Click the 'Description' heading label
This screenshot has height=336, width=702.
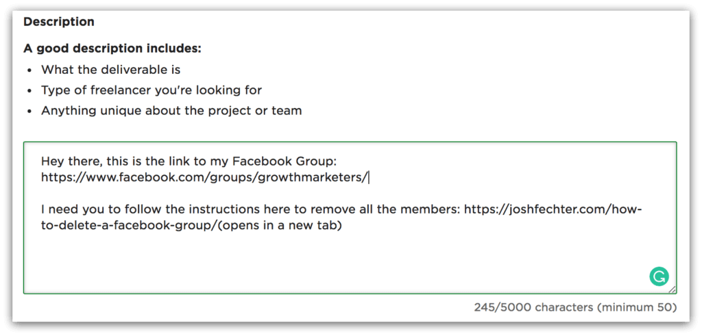(59, 22)
